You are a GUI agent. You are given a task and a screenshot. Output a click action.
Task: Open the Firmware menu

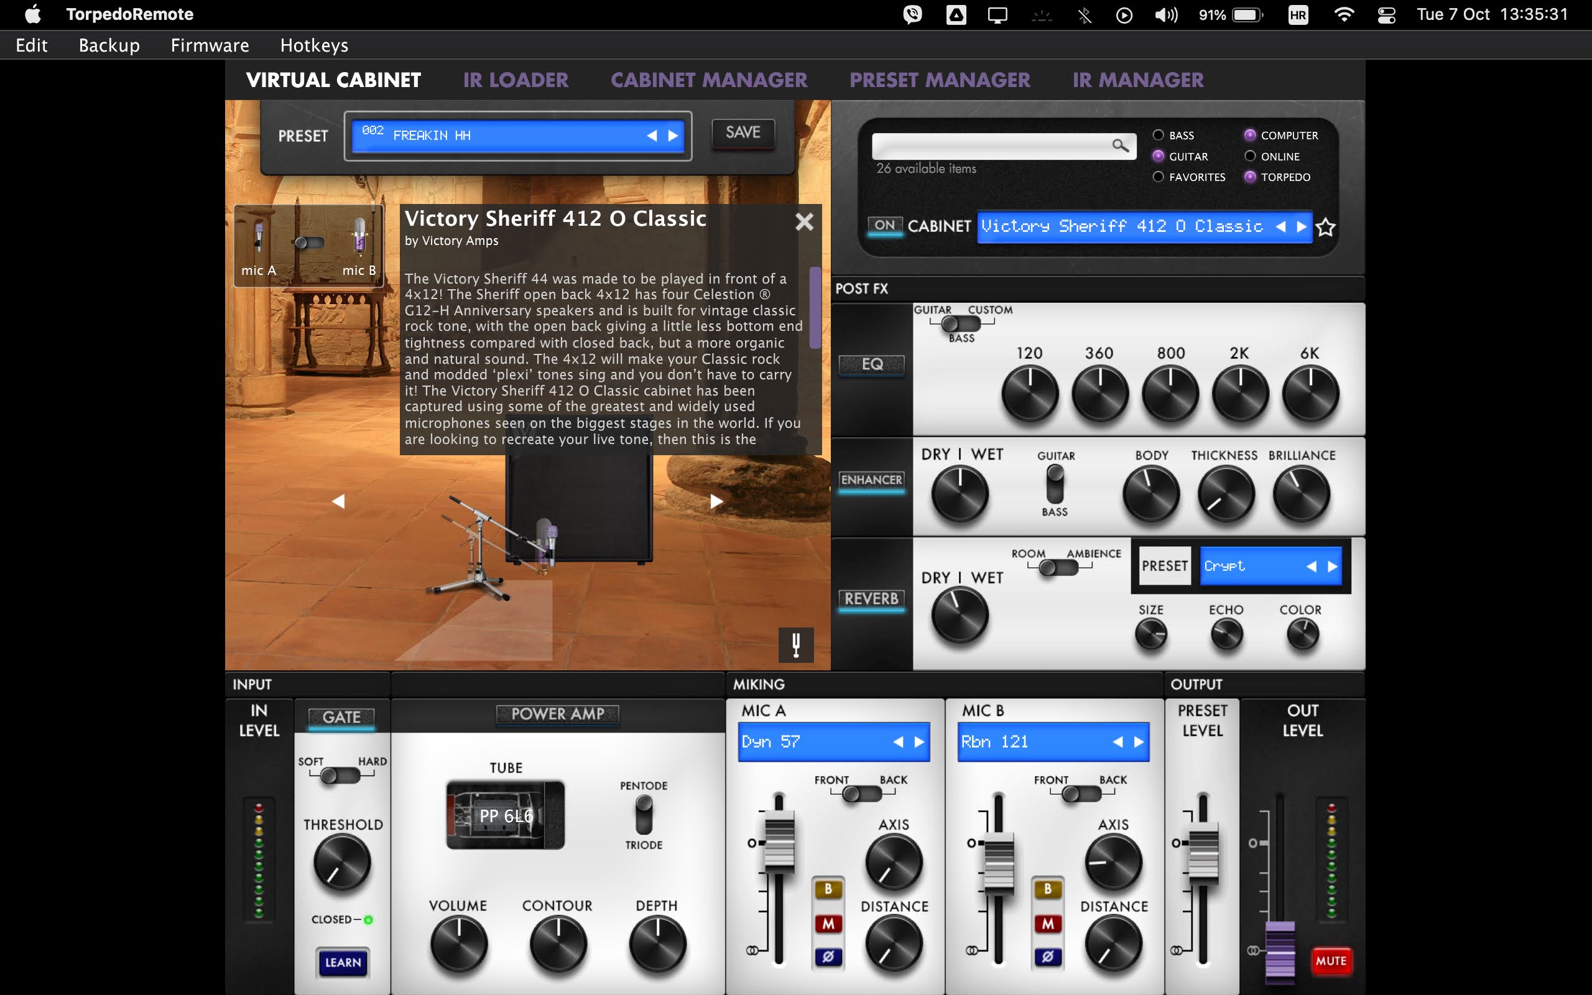coord(209,45)
